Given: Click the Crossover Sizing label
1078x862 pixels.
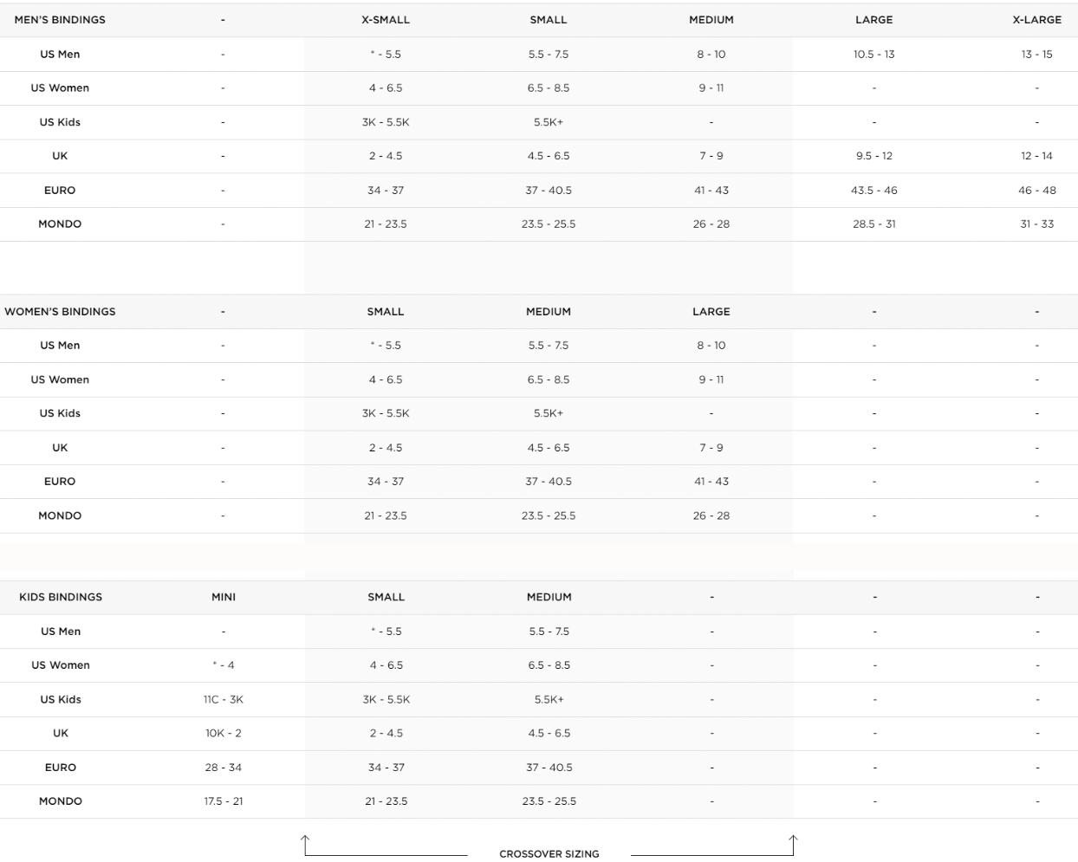Looking at the screenshot, I should point(549,853).
